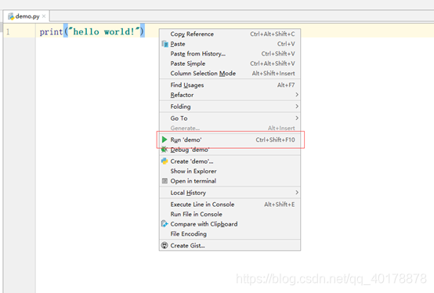The image size is (434, 293).
Task: Click the print keyword in the editor
Action: tap(51, 32)
